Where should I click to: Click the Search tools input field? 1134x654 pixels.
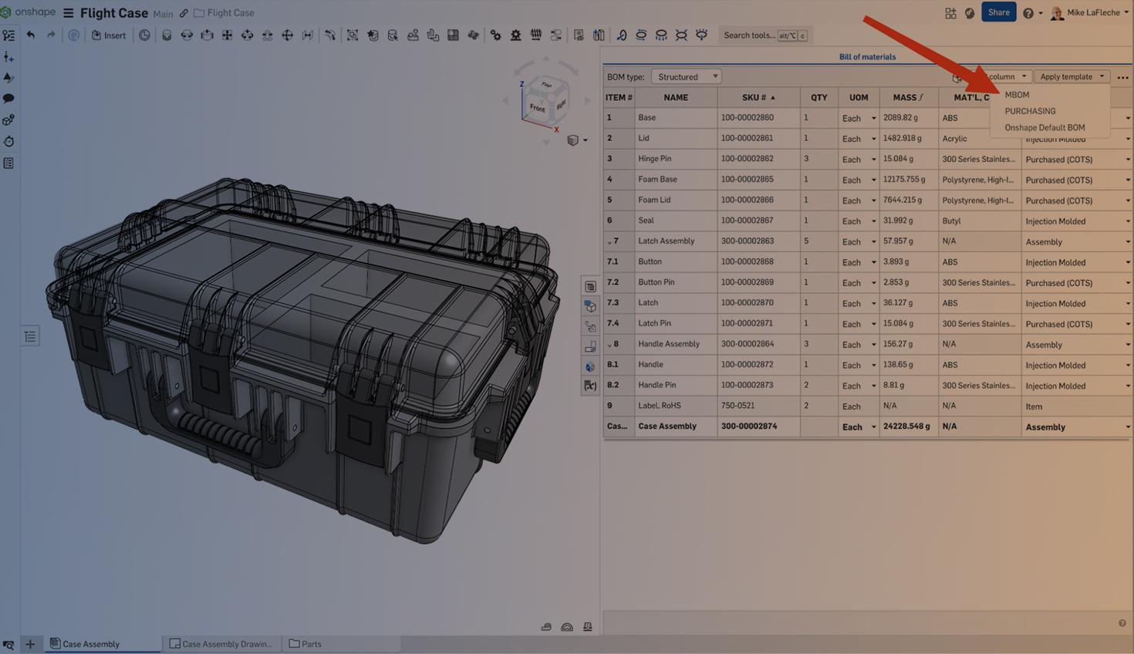click(x=749, y=35)
